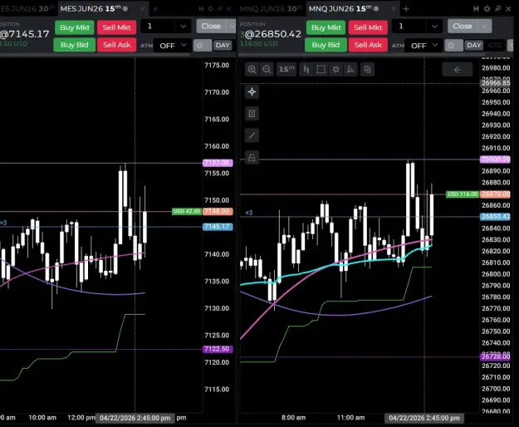This screenshot has width=519, height=427.
Task: Add a new tab in the MES panel
Action: click(155, 9)
